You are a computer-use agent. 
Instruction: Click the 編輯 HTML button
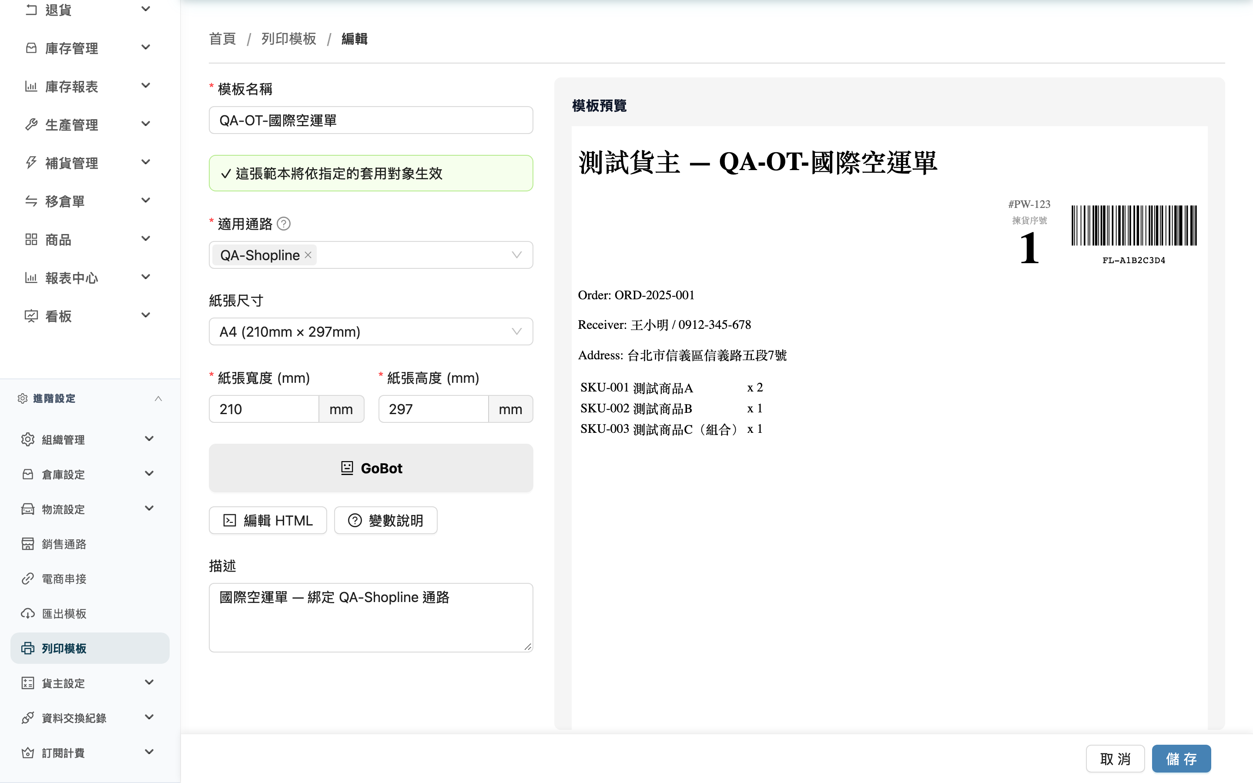(x=268, y=520)
